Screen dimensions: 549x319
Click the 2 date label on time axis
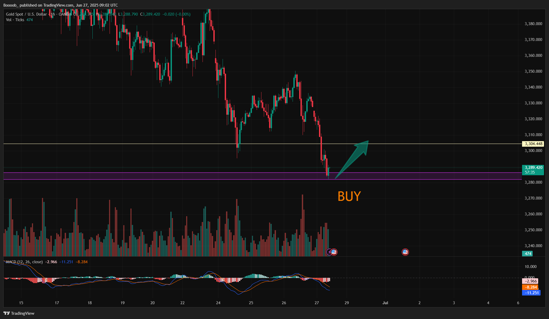(x=419, y=303)
